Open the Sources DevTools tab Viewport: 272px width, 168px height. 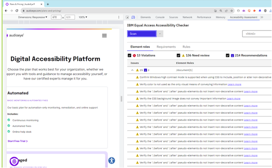(x=173, y=17)
